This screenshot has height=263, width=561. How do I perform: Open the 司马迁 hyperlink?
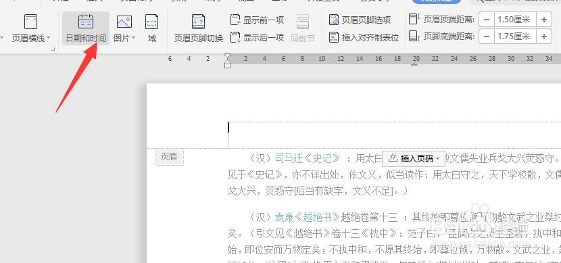289,158
